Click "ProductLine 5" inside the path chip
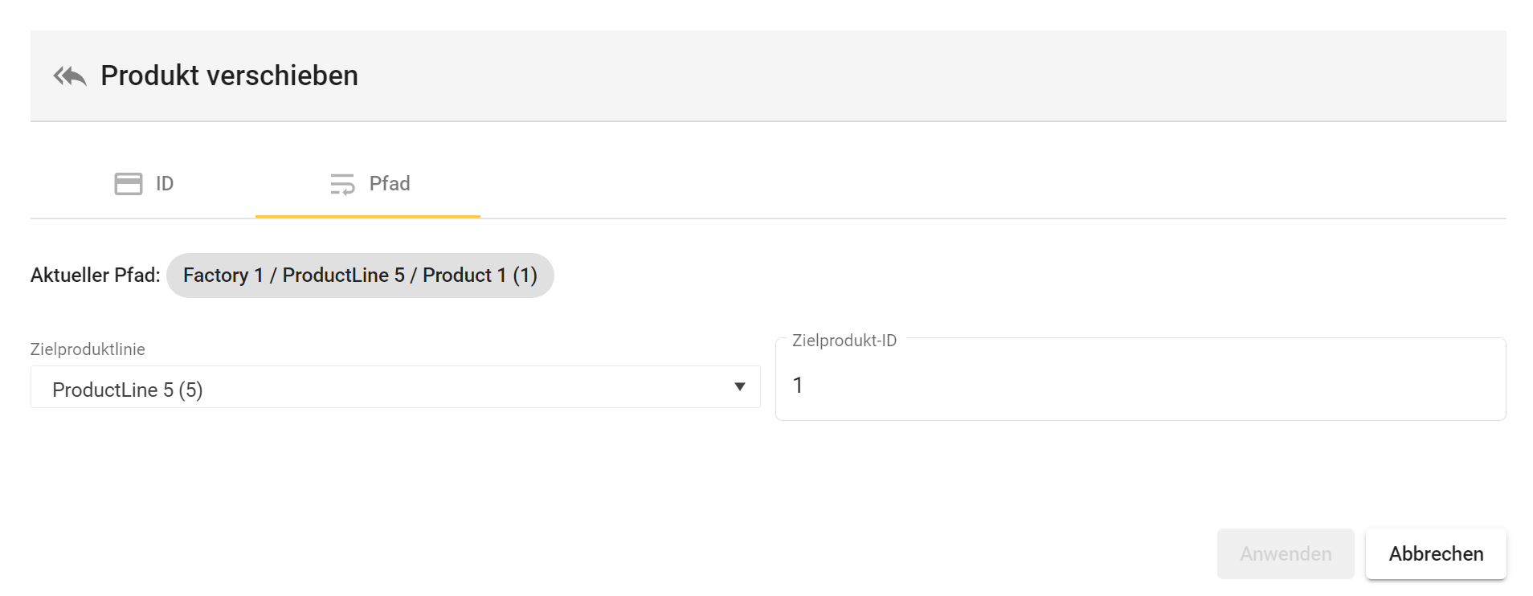The image size is (1533, 596). pyautogui.click(x=343, y=276)
